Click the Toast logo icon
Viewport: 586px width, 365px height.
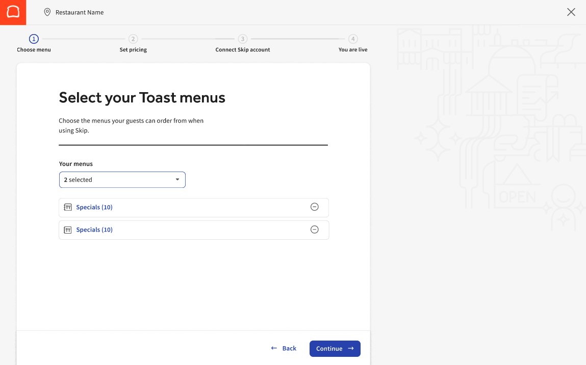13,12
